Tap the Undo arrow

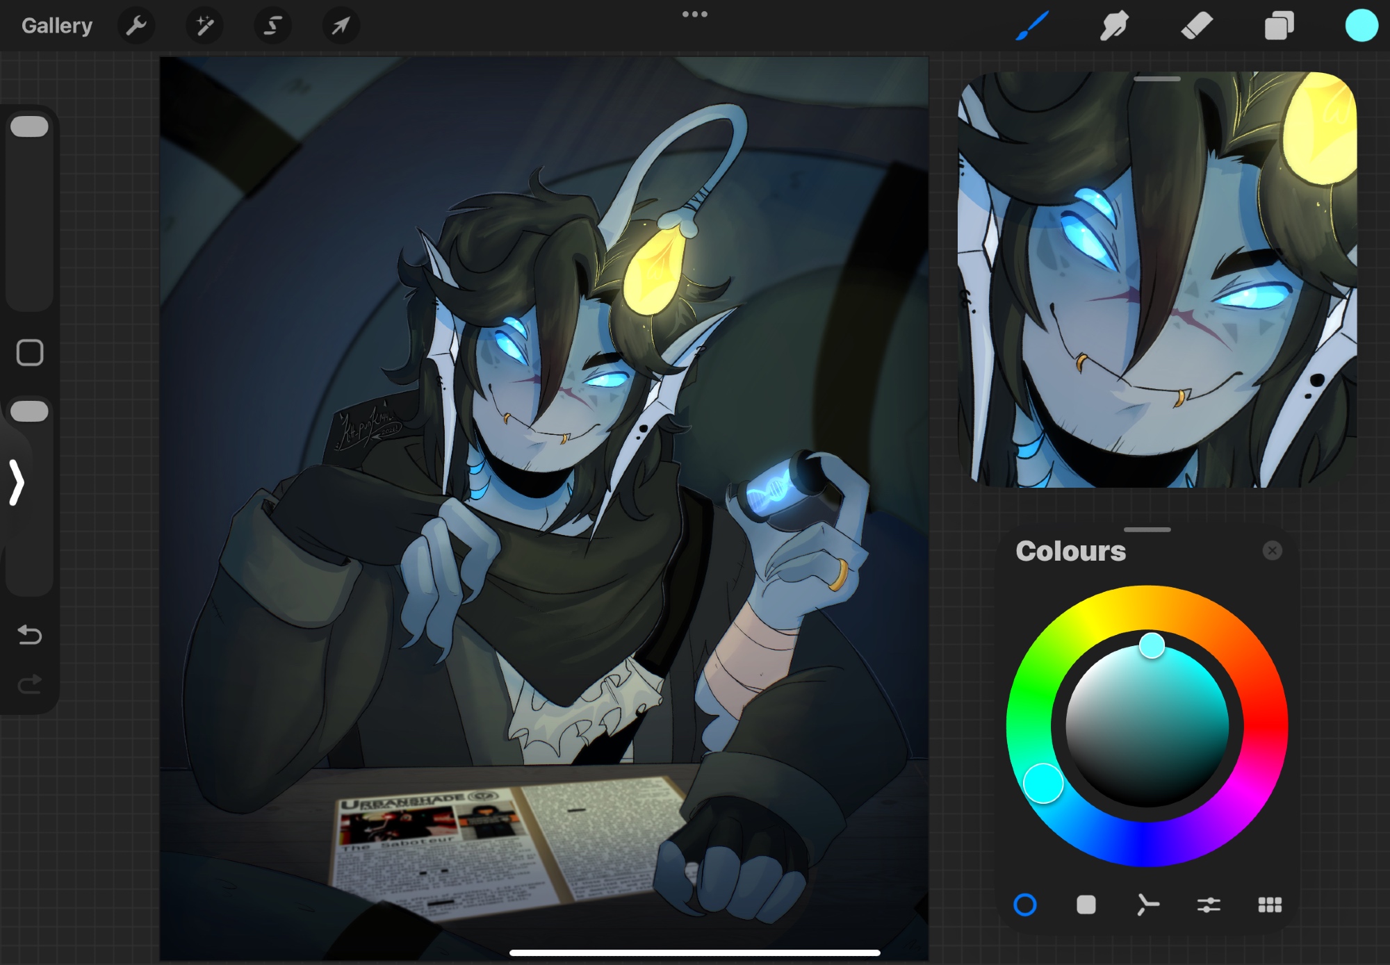pos(30,634)
